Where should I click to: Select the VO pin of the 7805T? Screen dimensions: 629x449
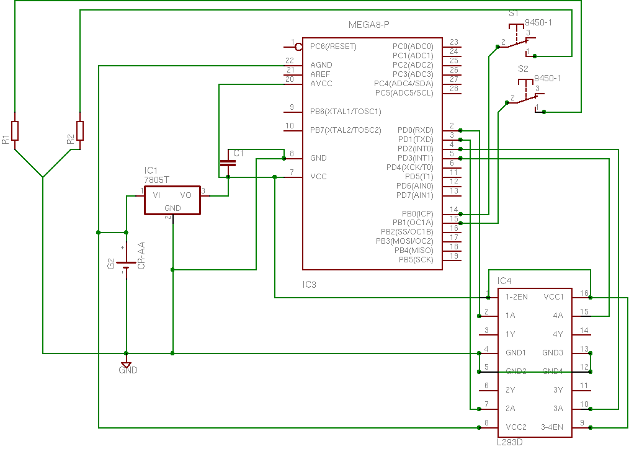tap(185, 195)
